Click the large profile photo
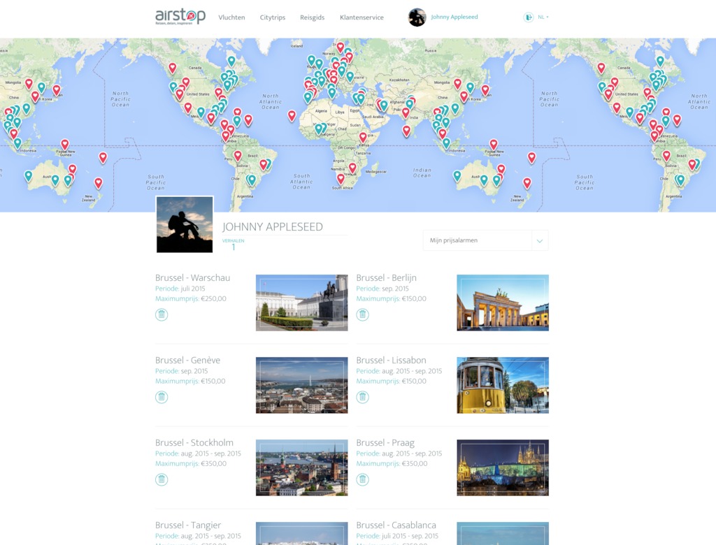 point(185,224)
